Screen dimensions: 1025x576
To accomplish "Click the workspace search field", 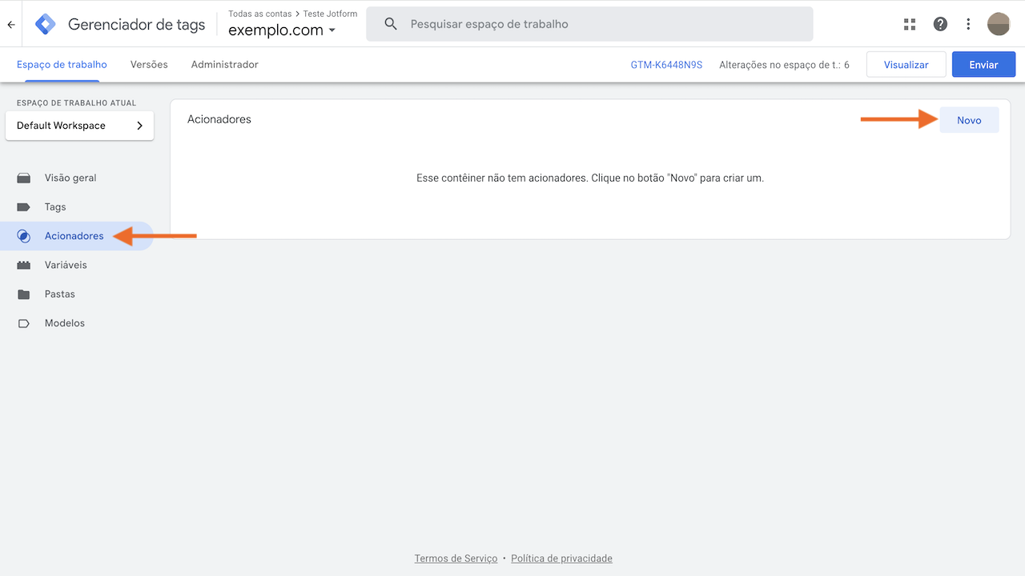I will (589, 24).
